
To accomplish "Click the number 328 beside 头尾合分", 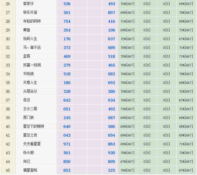I will point(67,91).
